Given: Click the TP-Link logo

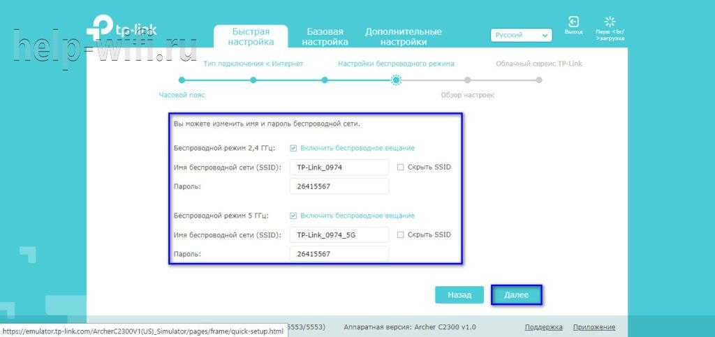Looking at the screenshot, I should pyautogui.click(x=121, y=29).
